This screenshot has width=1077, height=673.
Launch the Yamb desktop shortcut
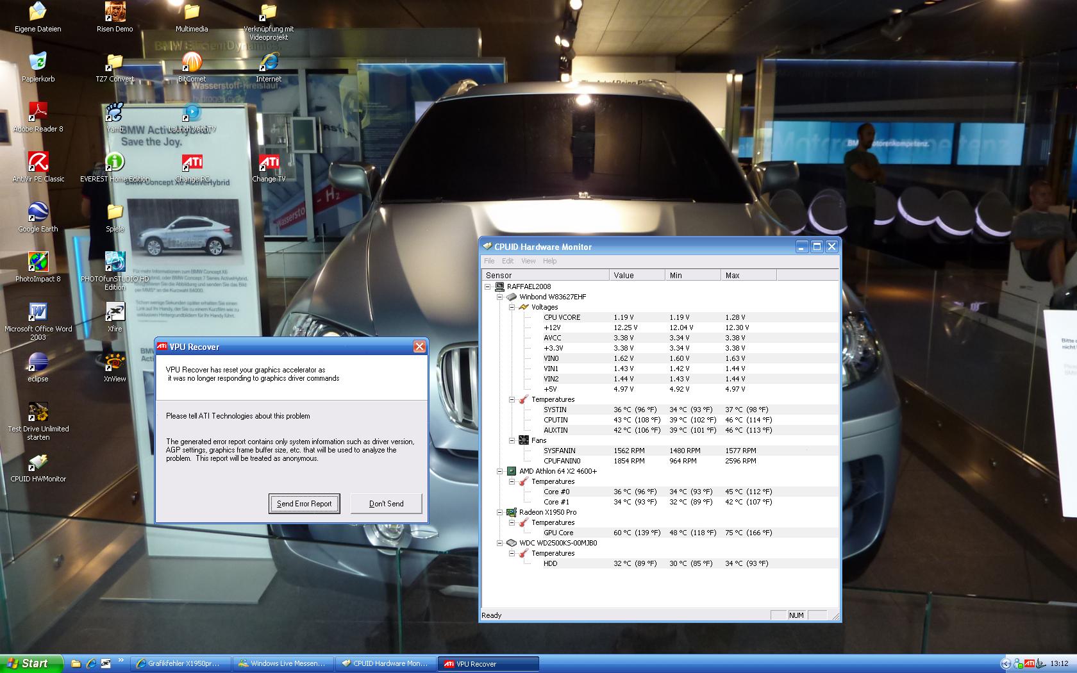[x=115, y=117]
